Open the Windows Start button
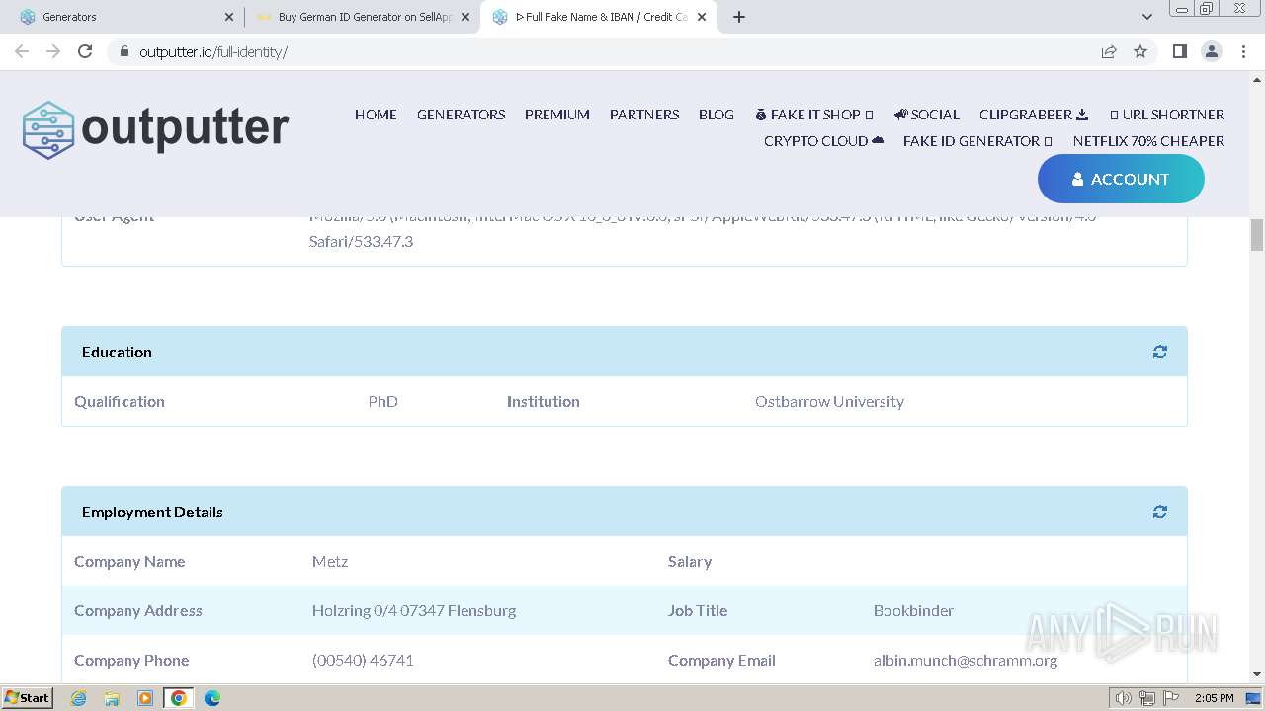The image size is (1265, 711). click(x=28, y=698)
